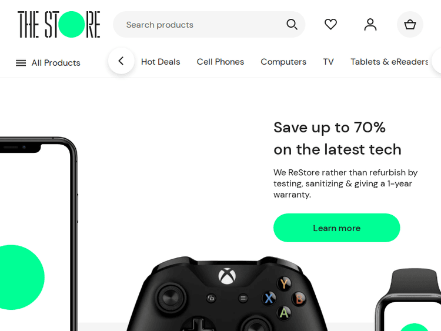This screenshot has height=331, width=441.
Task: Click the Xbox logo on the controller
Action: tap(227, 276)
